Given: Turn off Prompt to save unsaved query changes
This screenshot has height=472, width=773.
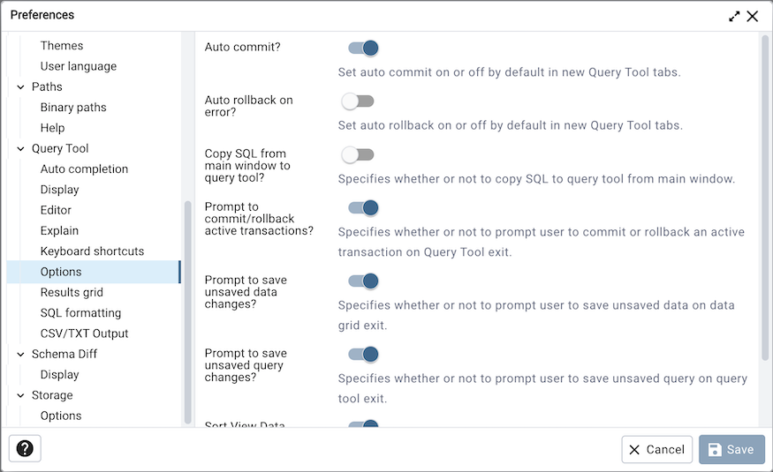Looking at the screenshot, I should tap(363, 355).
